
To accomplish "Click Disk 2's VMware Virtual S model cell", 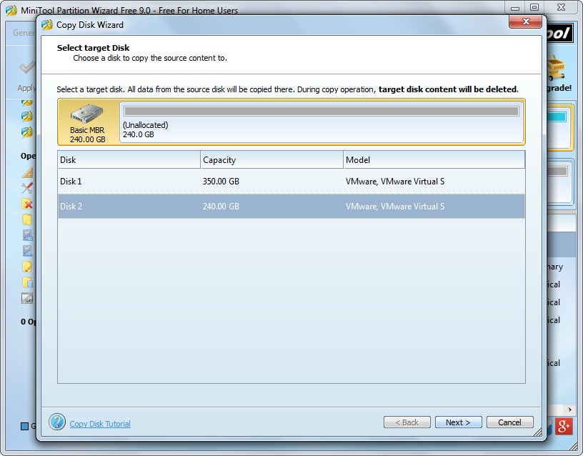I will coord(395,207).
